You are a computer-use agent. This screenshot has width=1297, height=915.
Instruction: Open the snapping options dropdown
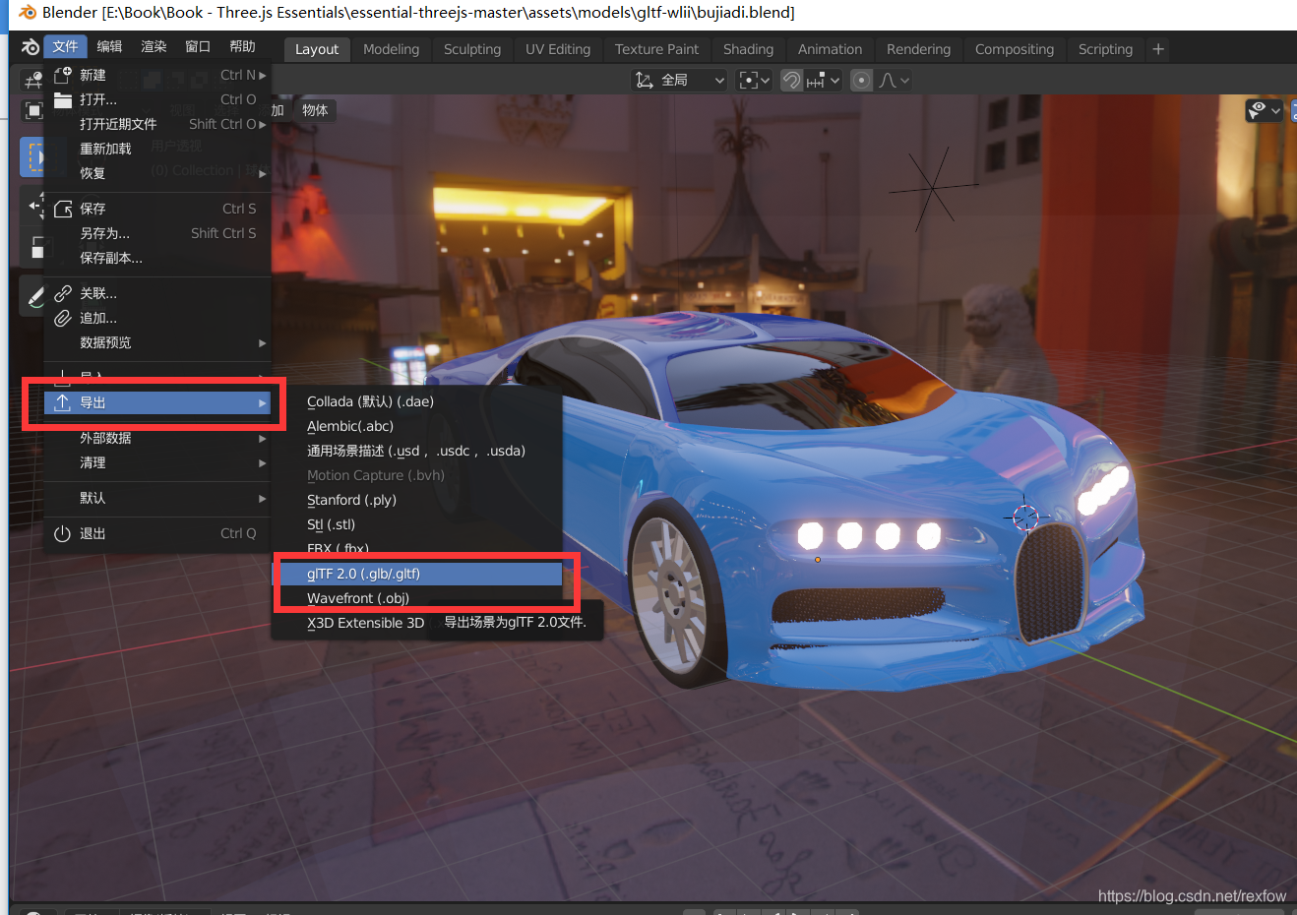[824, 80]
